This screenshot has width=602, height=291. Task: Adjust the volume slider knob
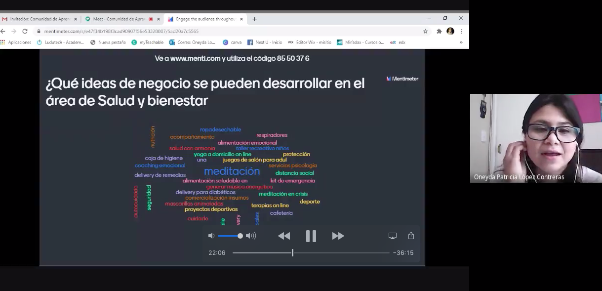pos(240,236)
